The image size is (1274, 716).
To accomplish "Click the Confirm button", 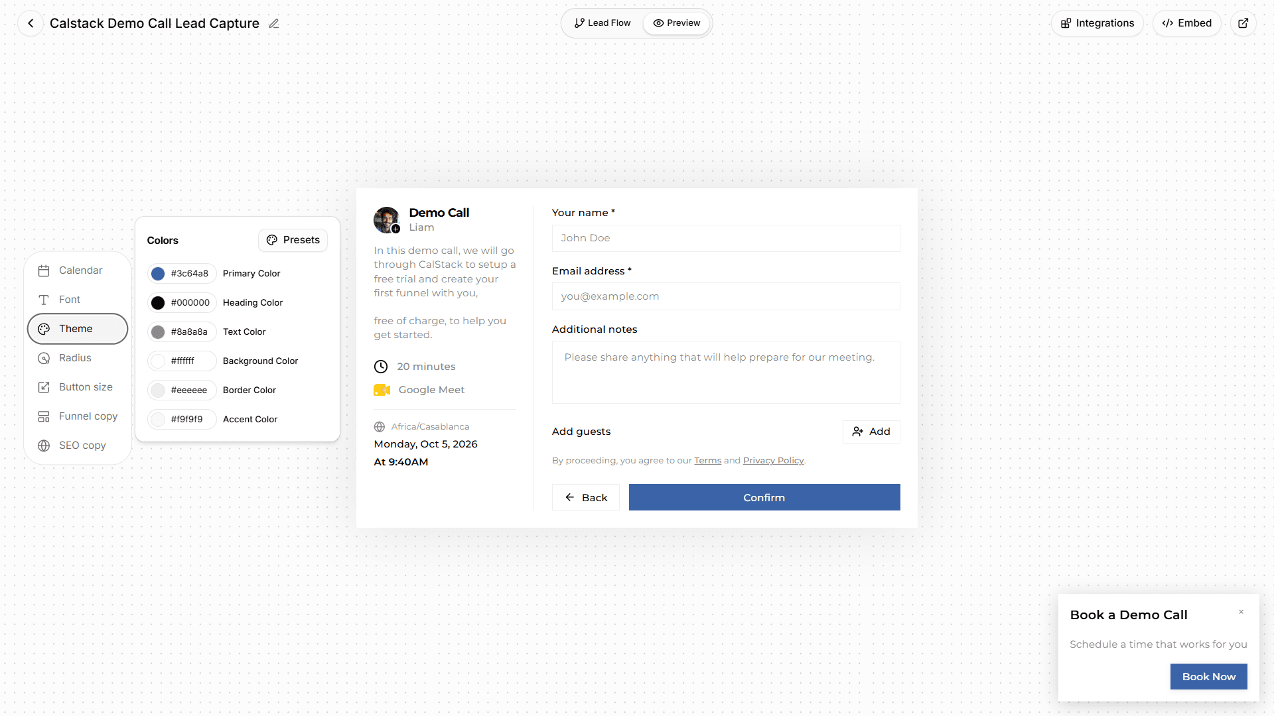I will (764, 497).
